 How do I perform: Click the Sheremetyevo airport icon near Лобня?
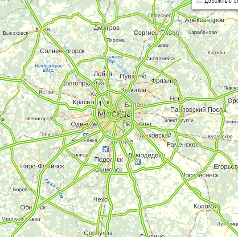coord(98,81)
